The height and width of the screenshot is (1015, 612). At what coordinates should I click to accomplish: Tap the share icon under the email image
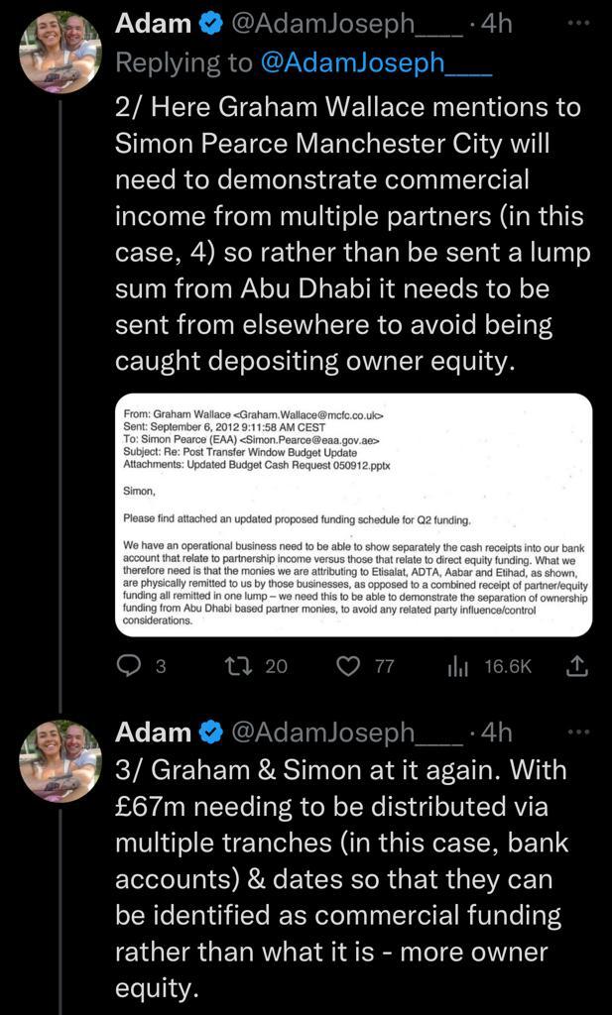tap(577, 665)
